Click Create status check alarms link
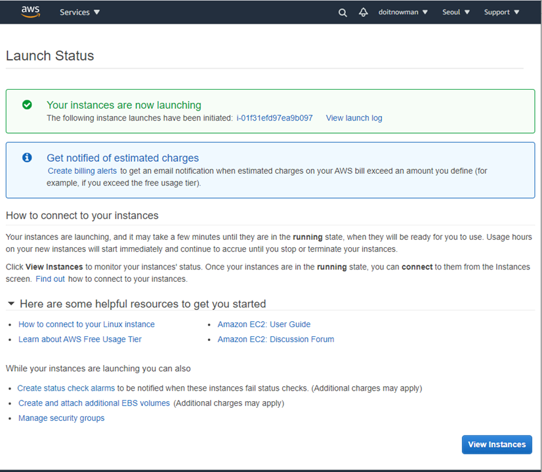 click(x=66, y=388)
